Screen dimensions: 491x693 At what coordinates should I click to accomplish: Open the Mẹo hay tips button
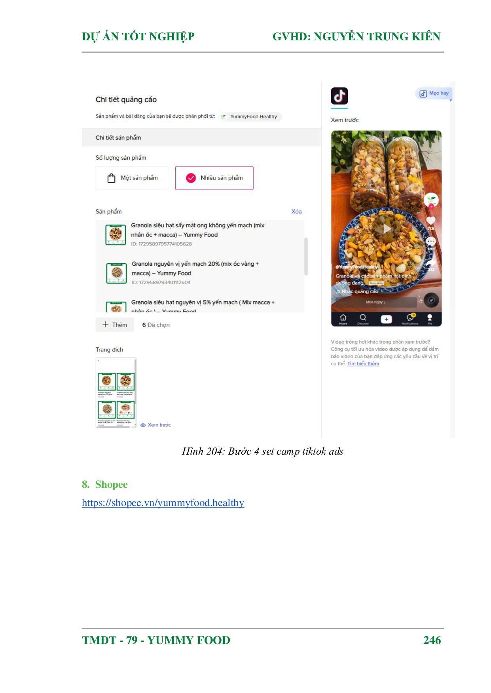coord(434,93)
